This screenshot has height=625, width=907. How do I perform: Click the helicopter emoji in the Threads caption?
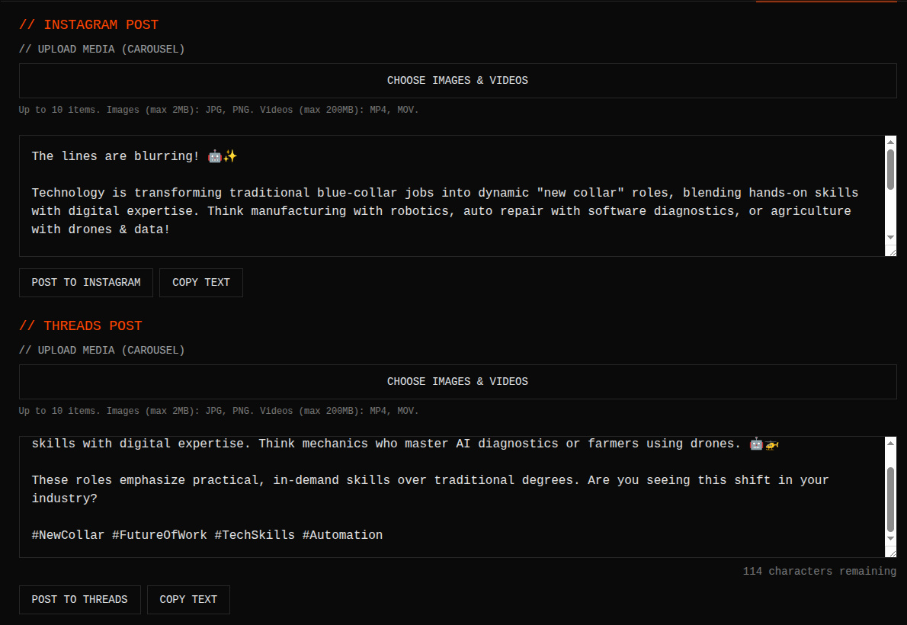coord(772,444)
